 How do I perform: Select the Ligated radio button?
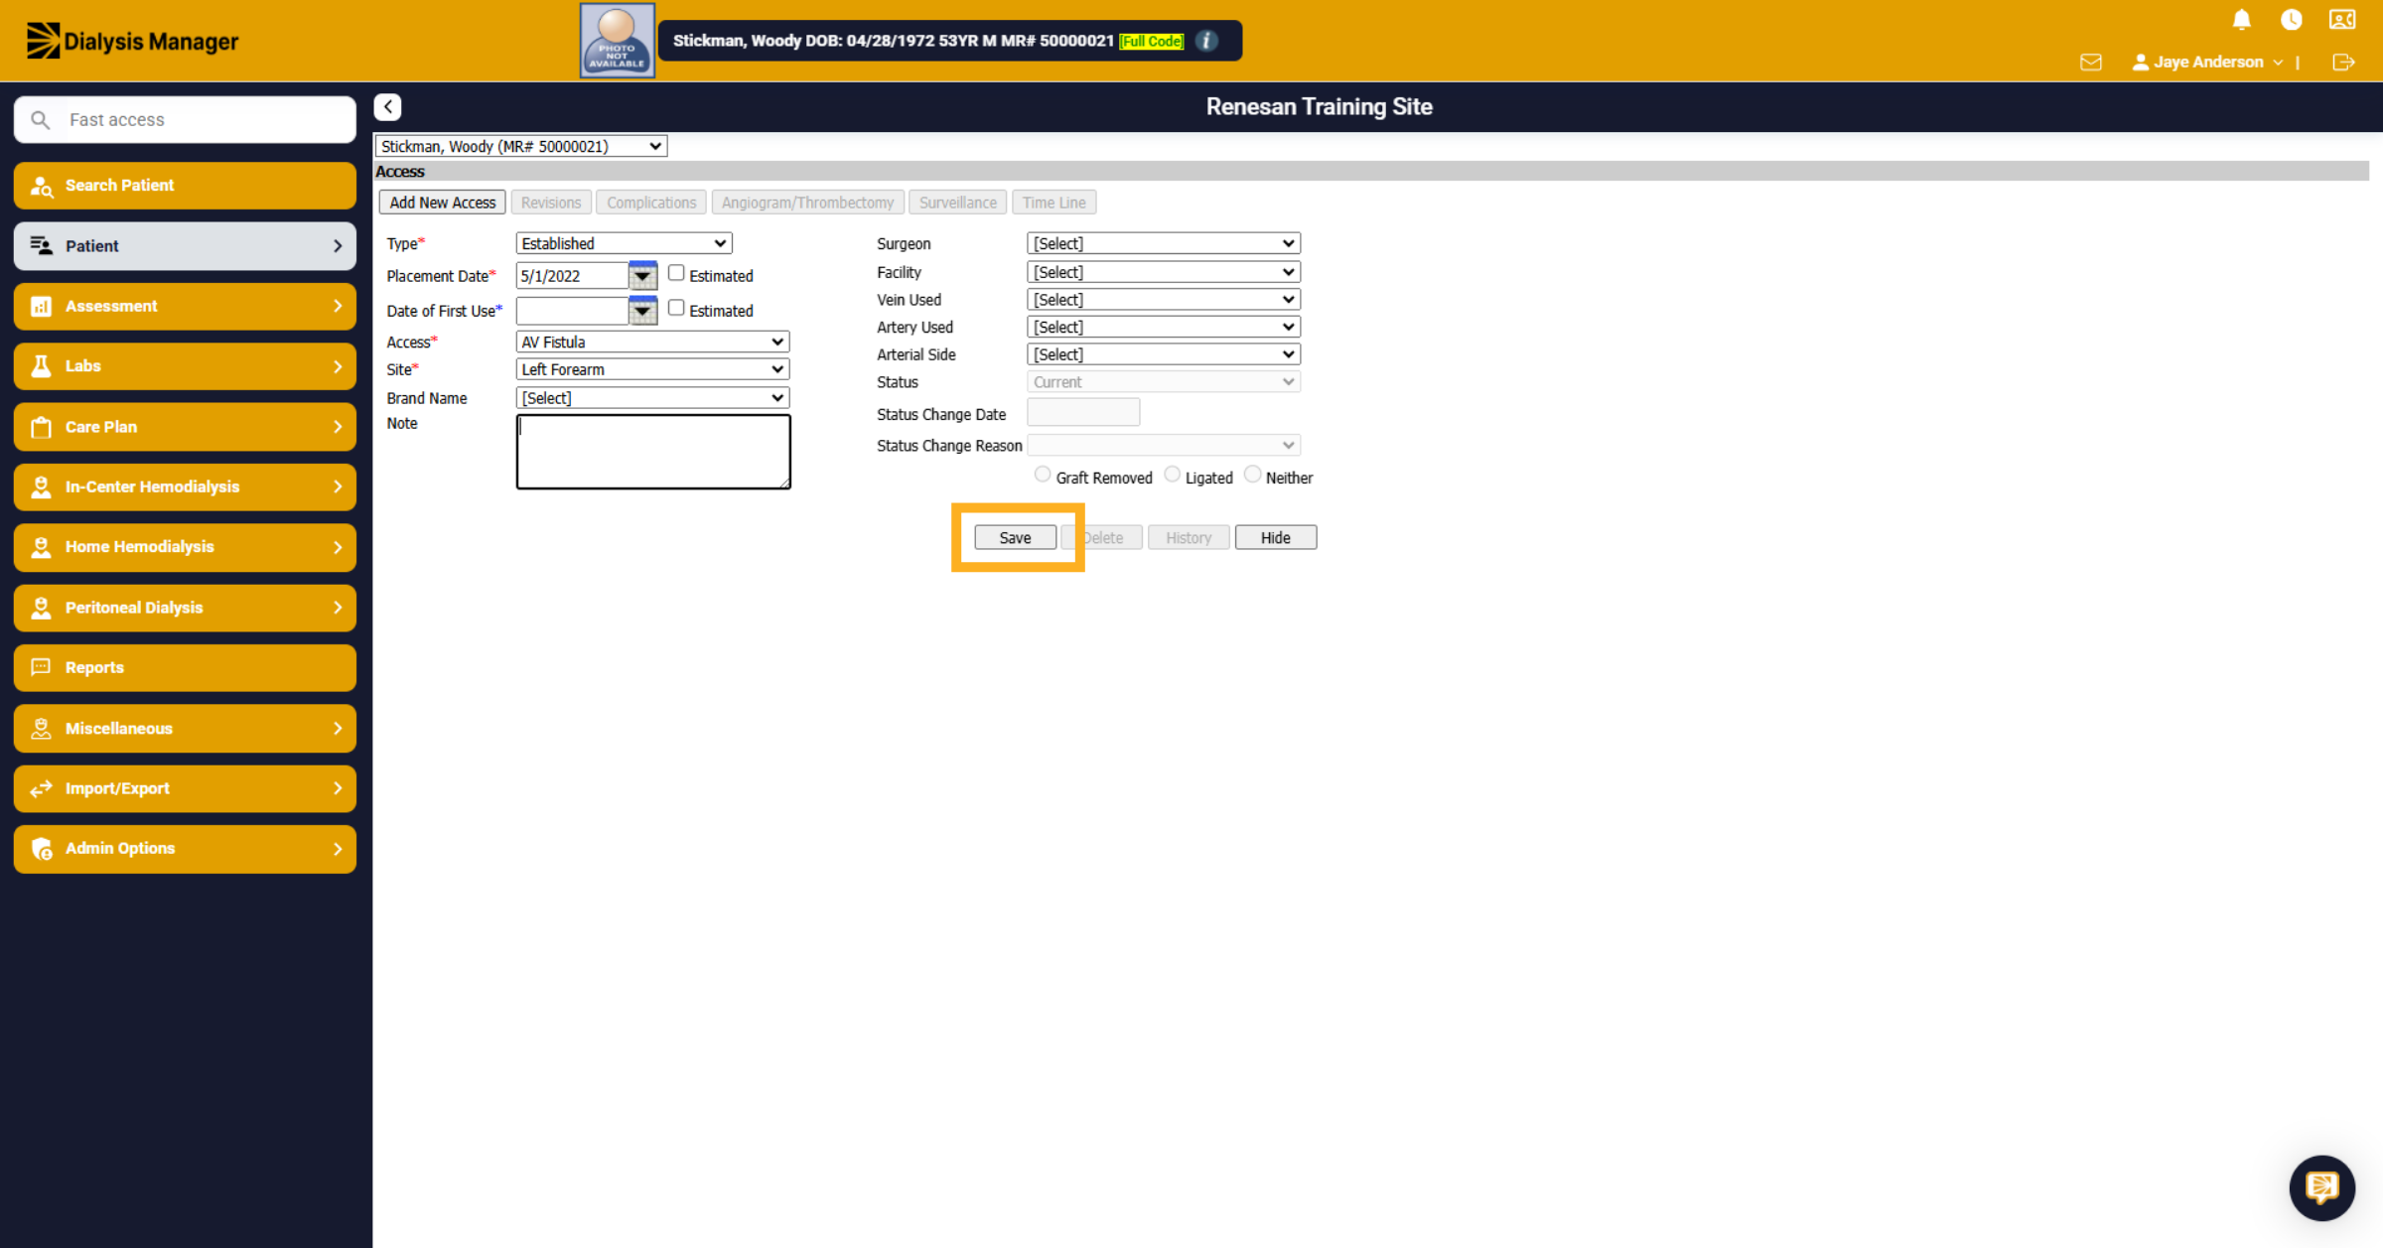1172,475
